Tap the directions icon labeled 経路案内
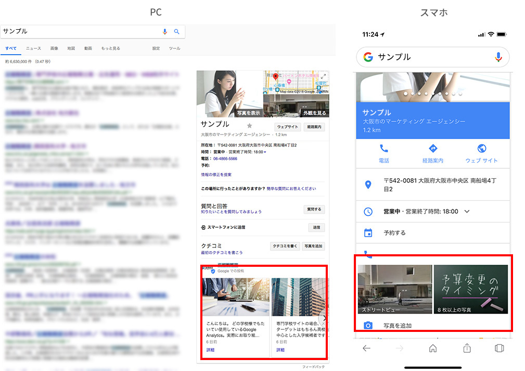This screenshot has height=371, width=525. tap(432, 149)
